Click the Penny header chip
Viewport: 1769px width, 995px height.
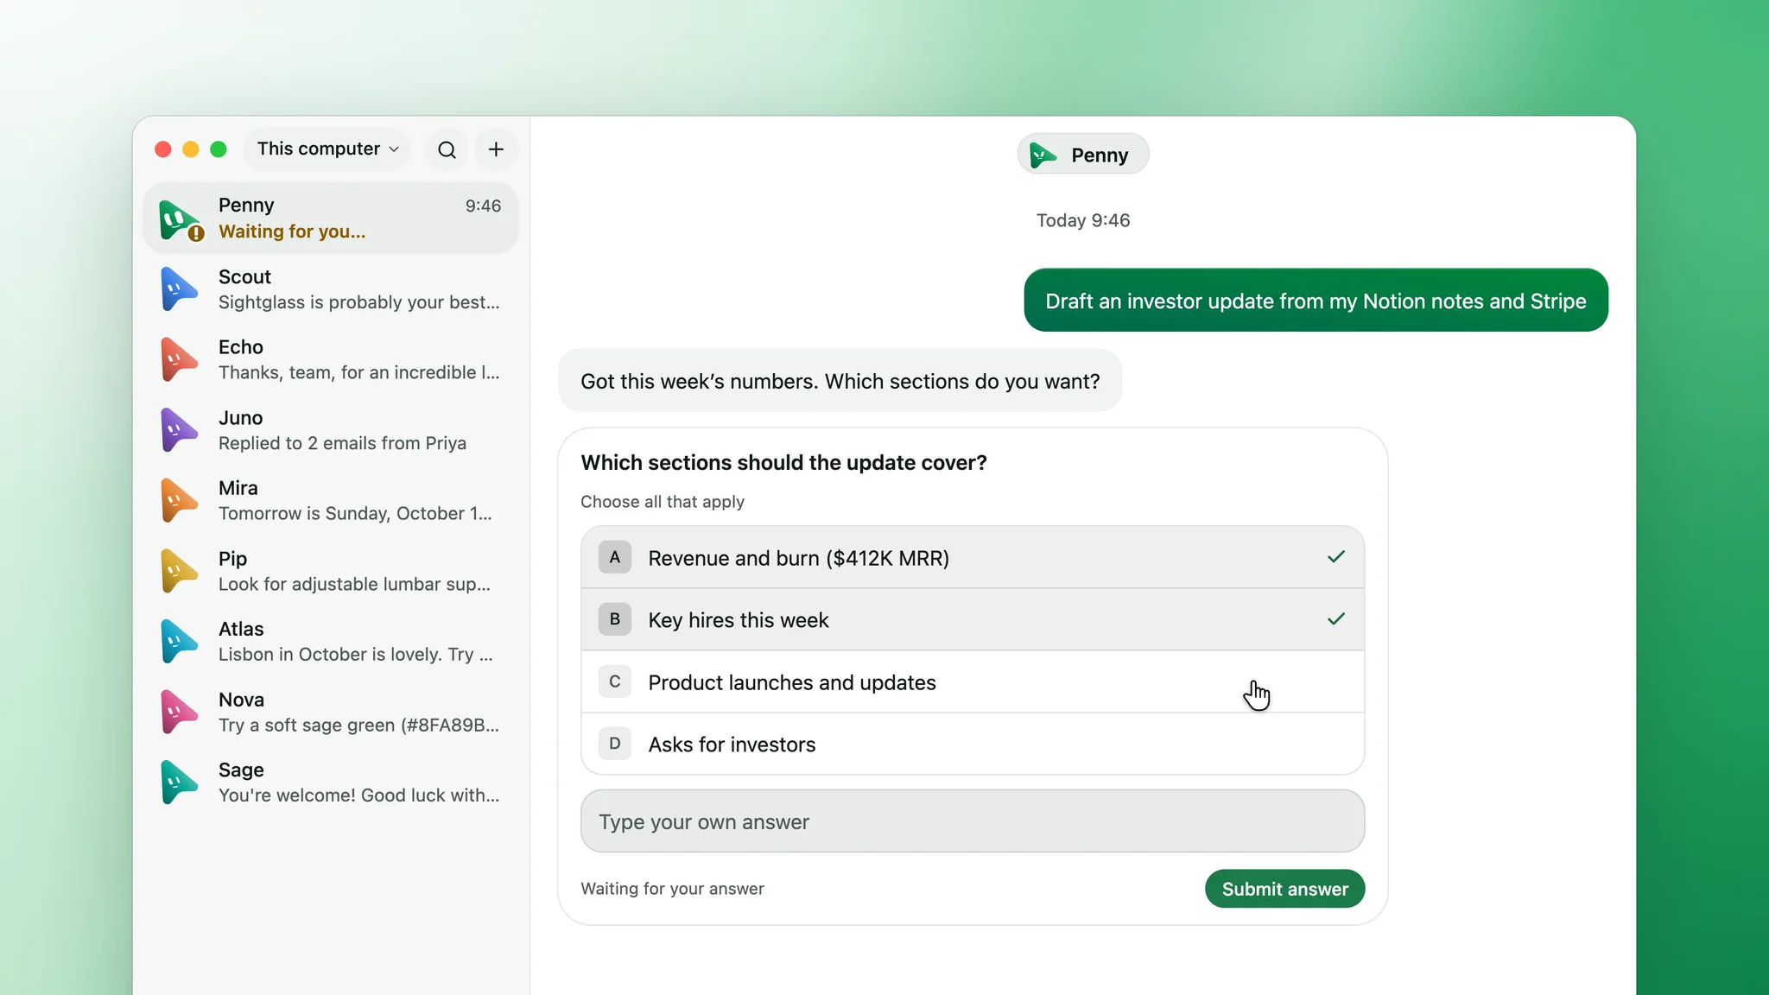click(x=1082, y=155)
